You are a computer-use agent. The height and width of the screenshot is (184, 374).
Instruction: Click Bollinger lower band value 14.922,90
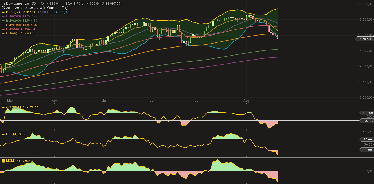[x=61, y=12]
